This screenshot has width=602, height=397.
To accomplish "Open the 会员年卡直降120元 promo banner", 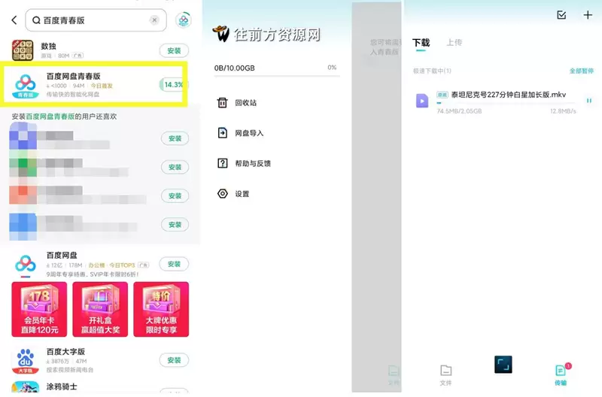I will (39, 310).
